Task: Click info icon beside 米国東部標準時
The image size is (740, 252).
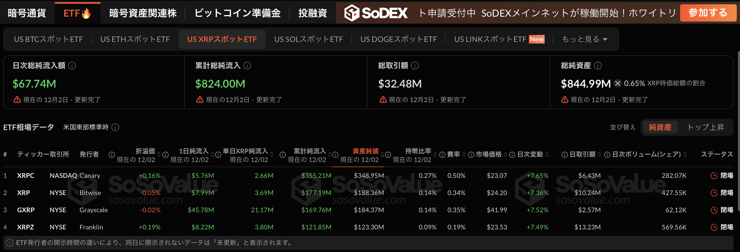Action: pos(115,127)
